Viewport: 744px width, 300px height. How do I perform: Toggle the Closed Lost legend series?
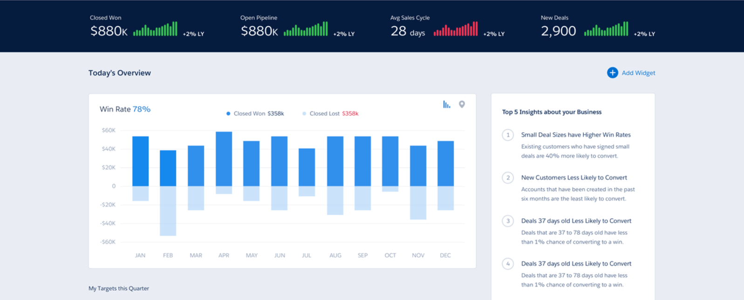click(x=330, y=113)
